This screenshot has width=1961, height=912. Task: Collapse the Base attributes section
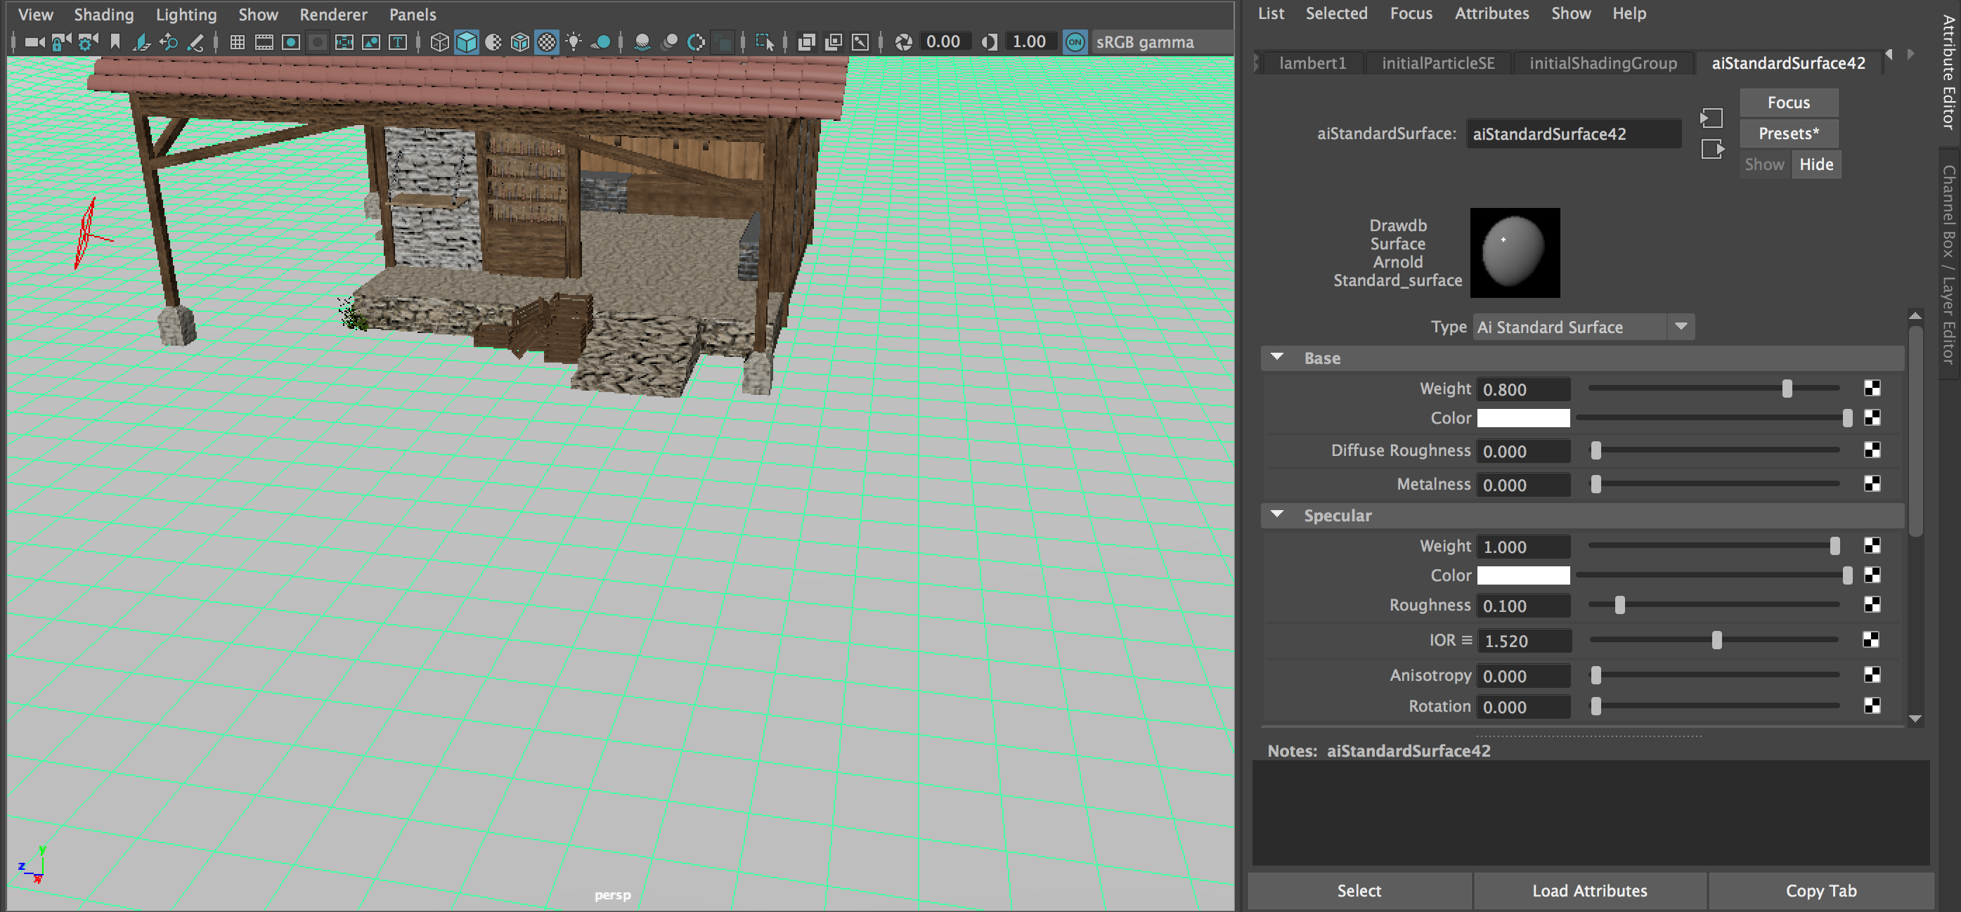[x=1276, y=357]
